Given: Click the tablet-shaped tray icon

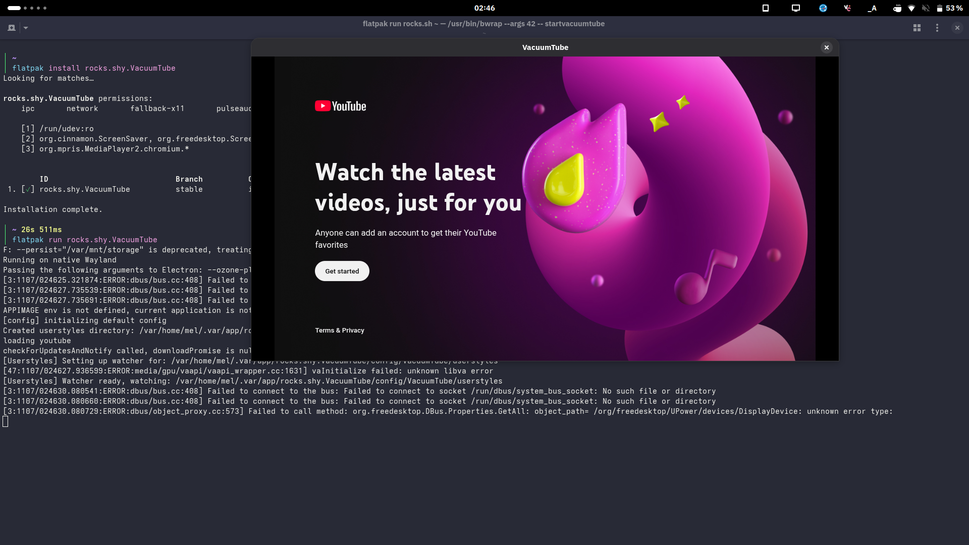Looking at the screenshot, I should (x=766, y=8).
